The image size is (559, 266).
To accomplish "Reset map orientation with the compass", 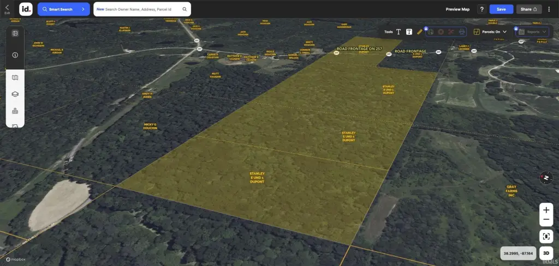I will [x=546, y=178].
